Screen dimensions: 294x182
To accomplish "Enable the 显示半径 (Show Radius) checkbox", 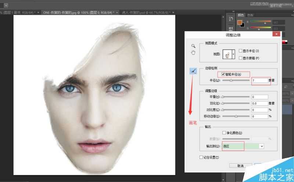I will coord(240,51).
